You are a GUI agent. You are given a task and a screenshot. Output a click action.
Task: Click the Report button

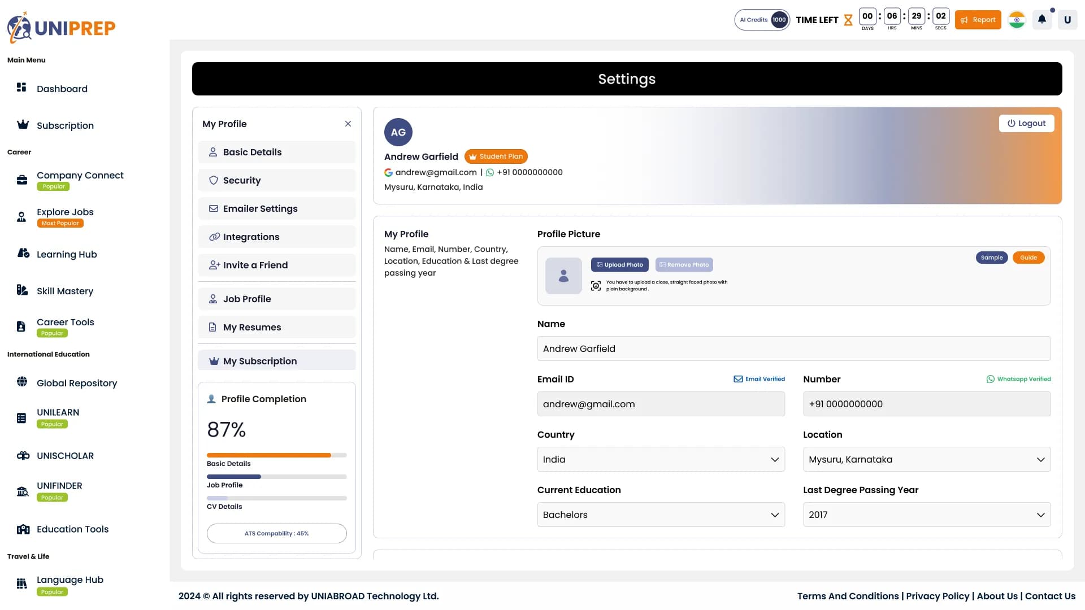pyautogui.click(x=978, y=20)
